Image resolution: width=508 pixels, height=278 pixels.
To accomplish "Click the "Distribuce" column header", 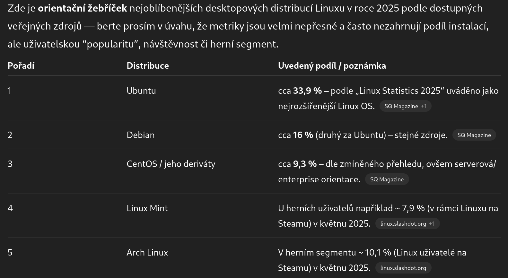I will point(148,66).
